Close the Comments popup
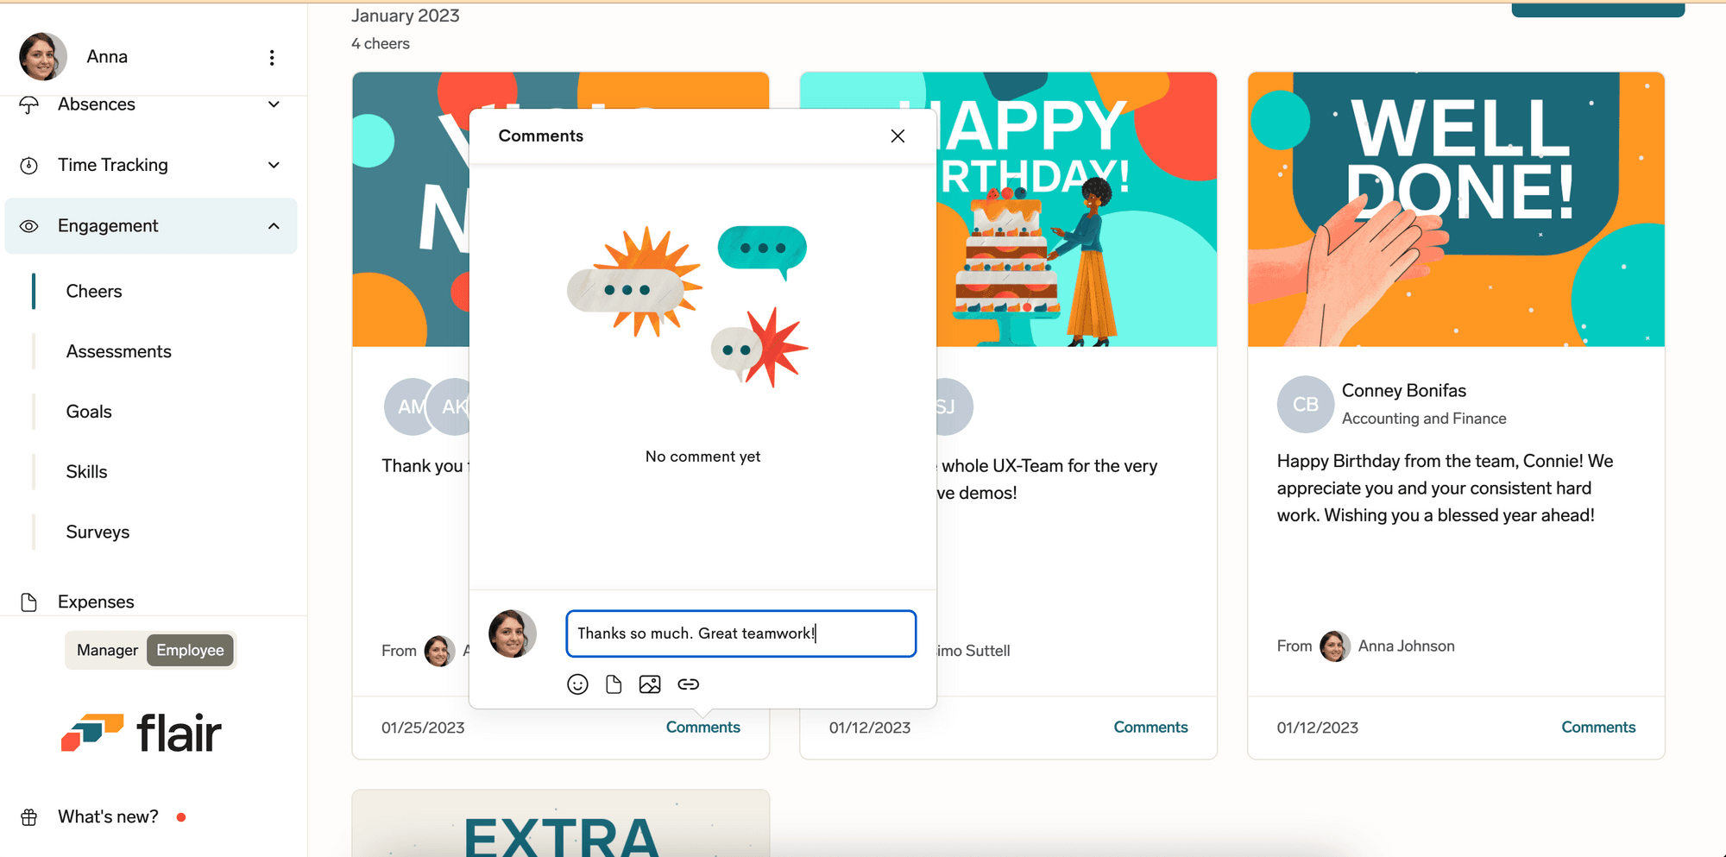 (898, 135)
